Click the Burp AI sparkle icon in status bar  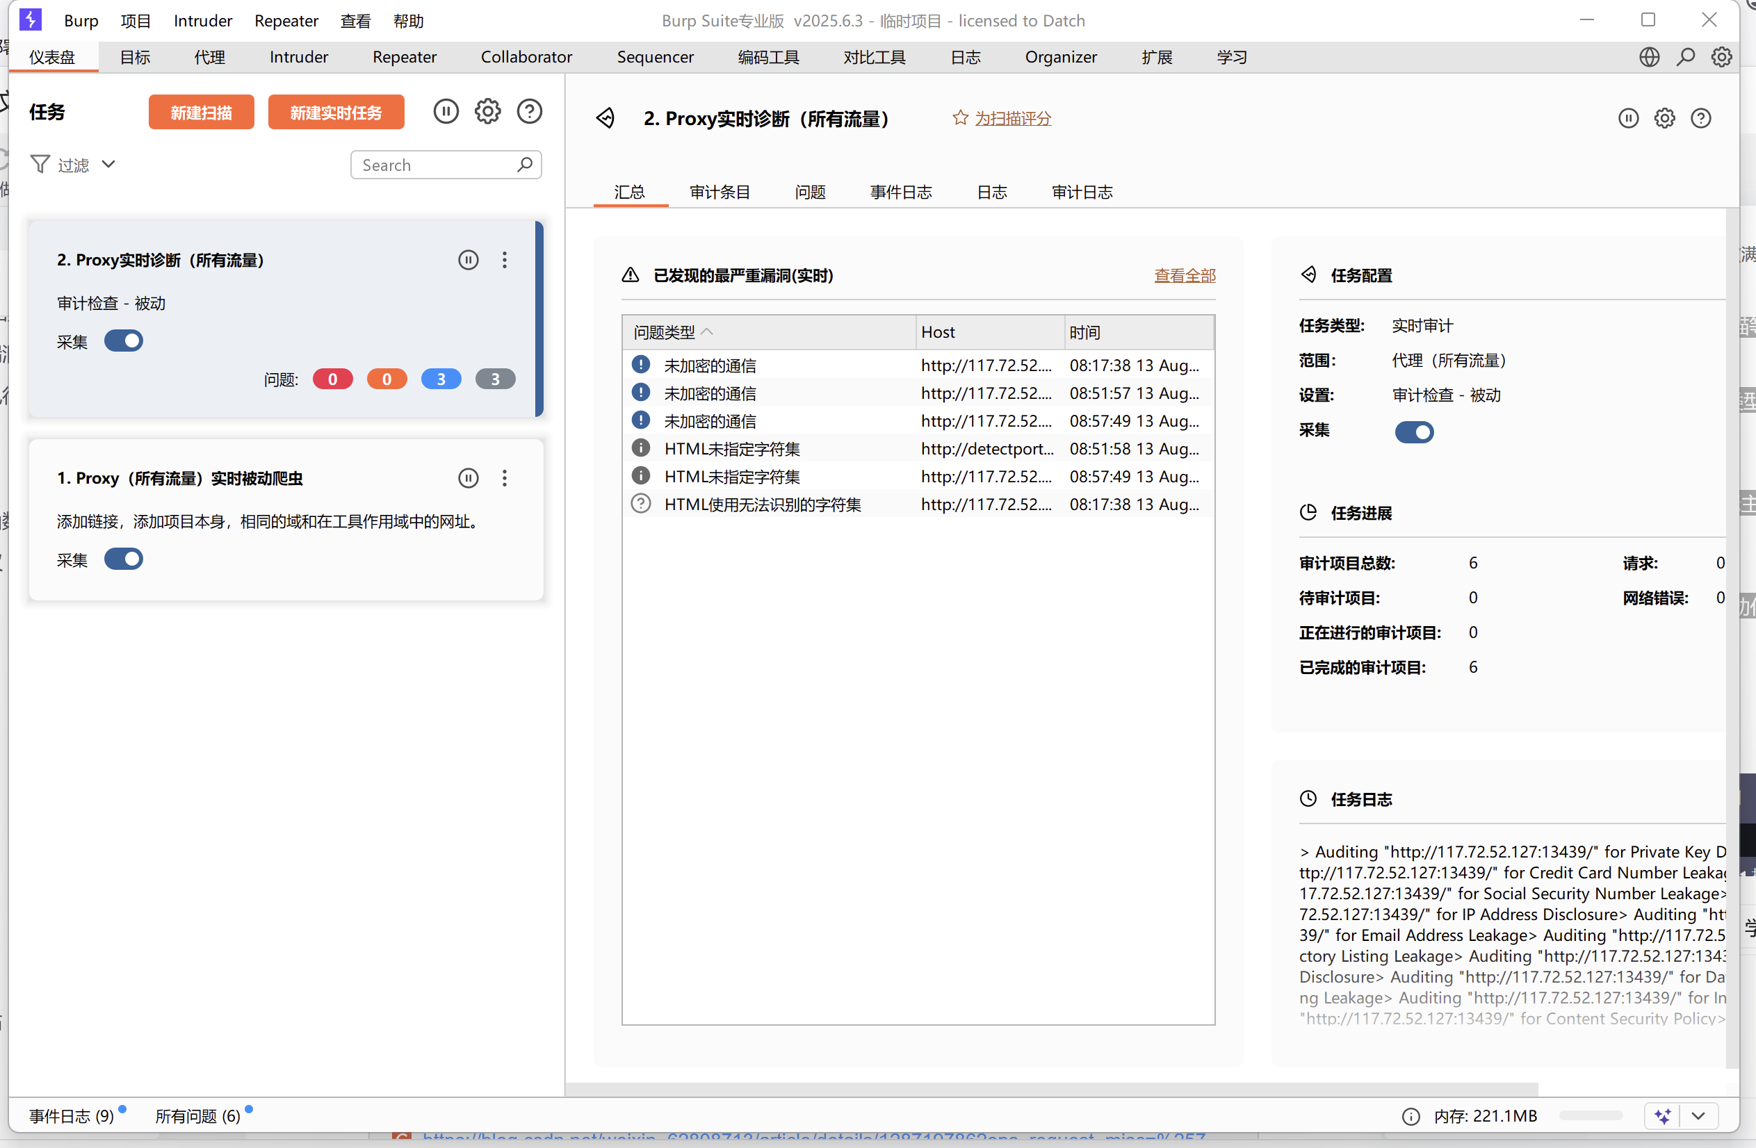point(1662,1115)
